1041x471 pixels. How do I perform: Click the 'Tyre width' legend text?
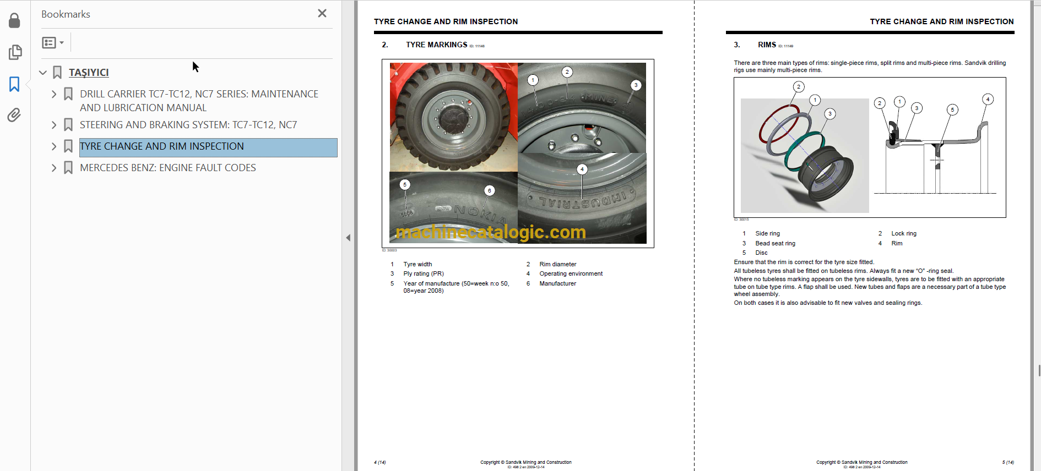(x=418, y=264)
